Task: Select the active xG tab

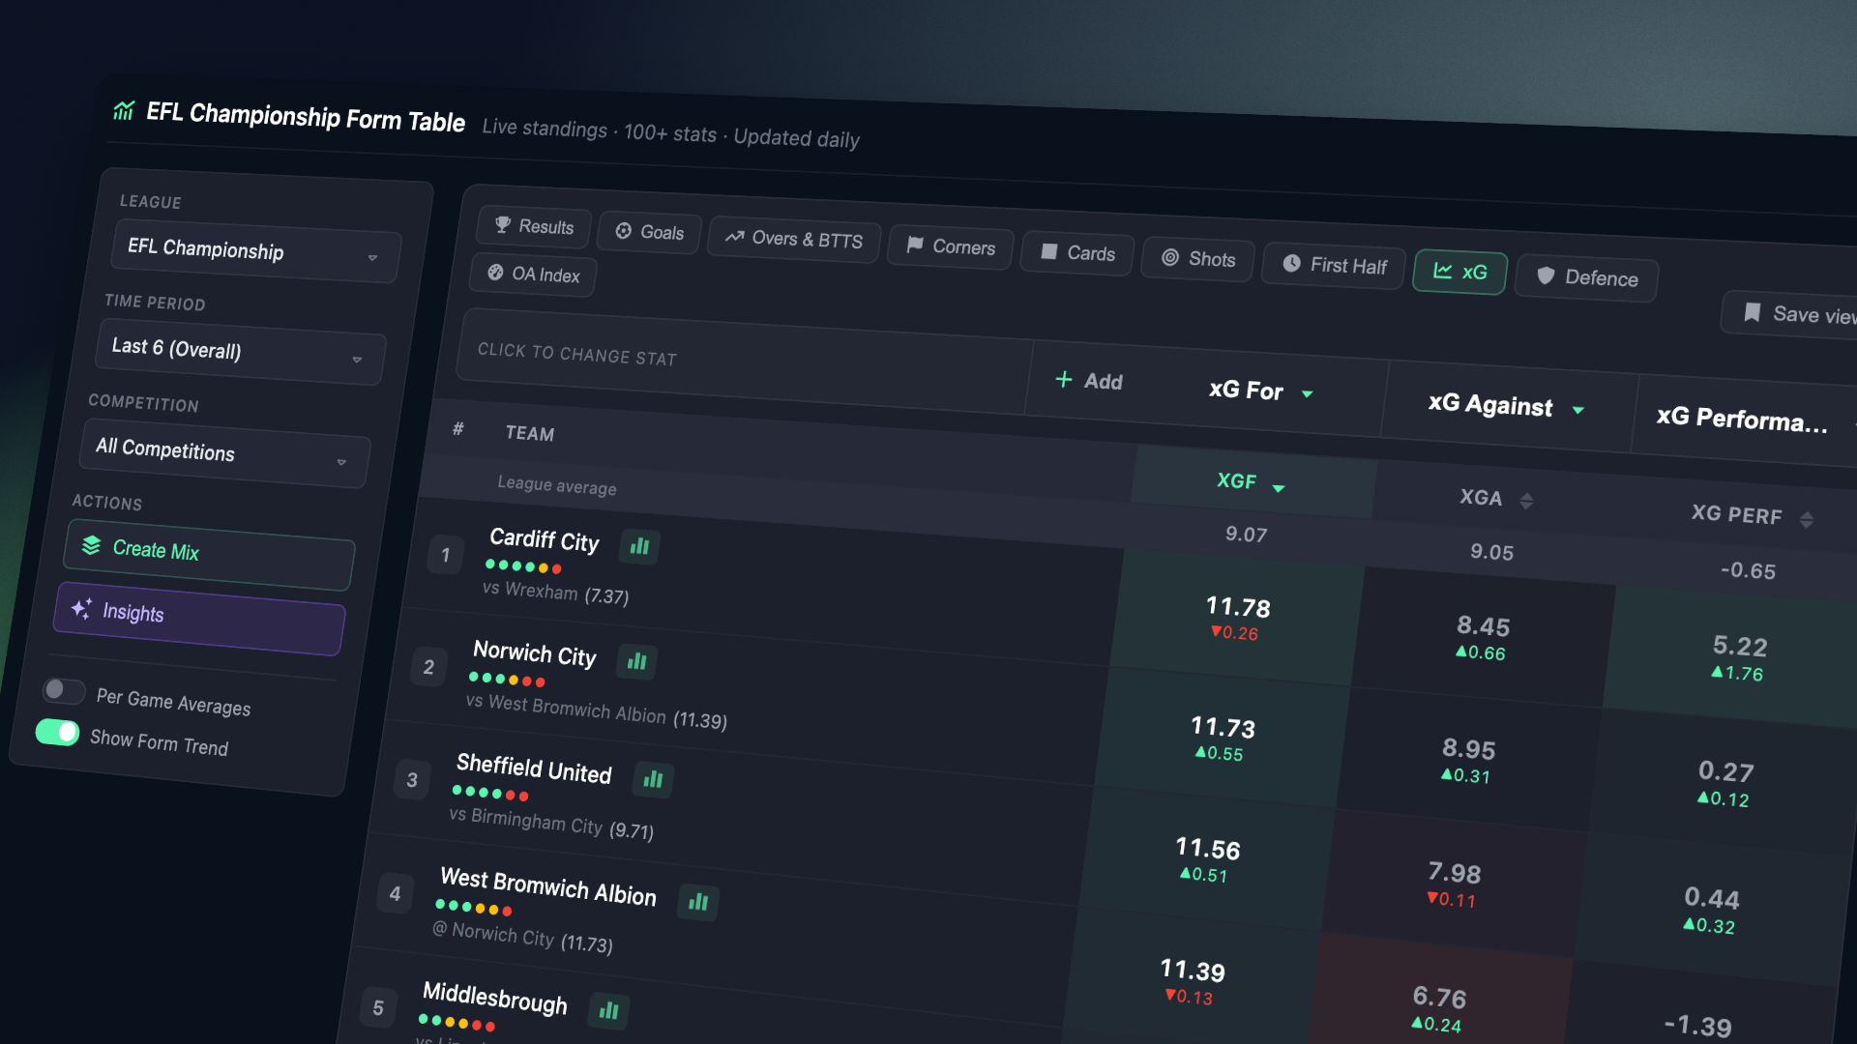Action: pos(1459,272)
